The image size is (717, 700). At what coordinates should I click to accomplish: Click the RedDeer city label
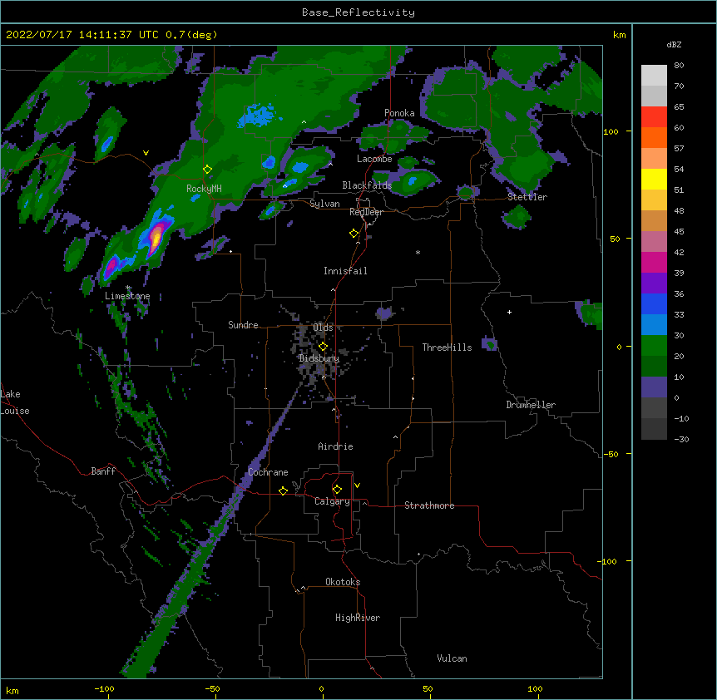(x=366, y=212)
